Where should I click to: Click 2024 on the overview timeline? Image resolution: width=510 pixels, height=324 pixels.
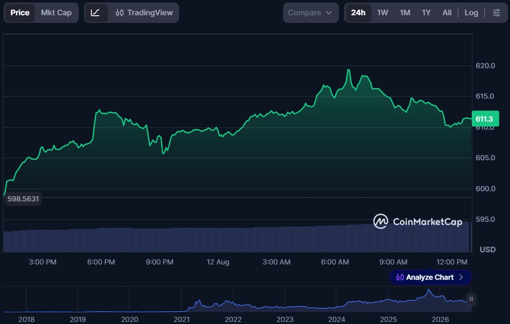tap(336, 319)
